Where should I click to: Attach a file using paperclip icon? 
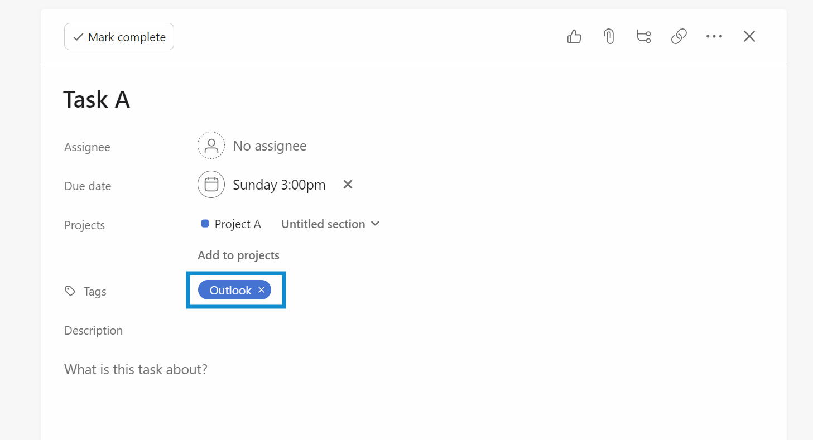(609, 37)
